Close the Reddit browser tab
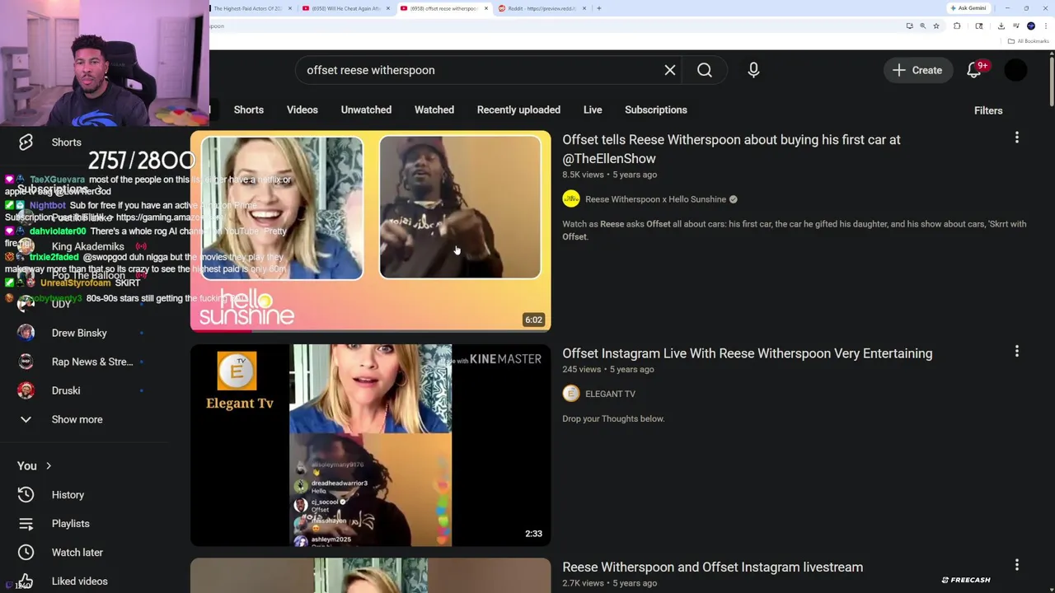Viewport: 1055px width, 593px height. 584,8
